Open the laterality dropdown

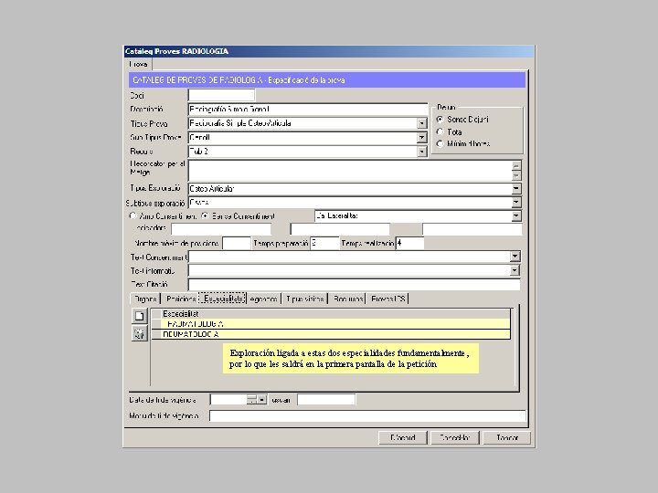pyautogui.click(x=516, y=215)
